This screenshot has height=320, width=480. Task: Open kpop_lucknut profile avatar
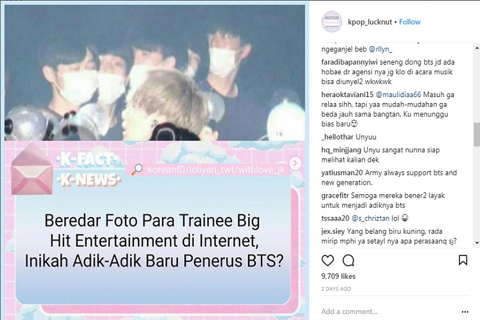click(x=332, y=22)
